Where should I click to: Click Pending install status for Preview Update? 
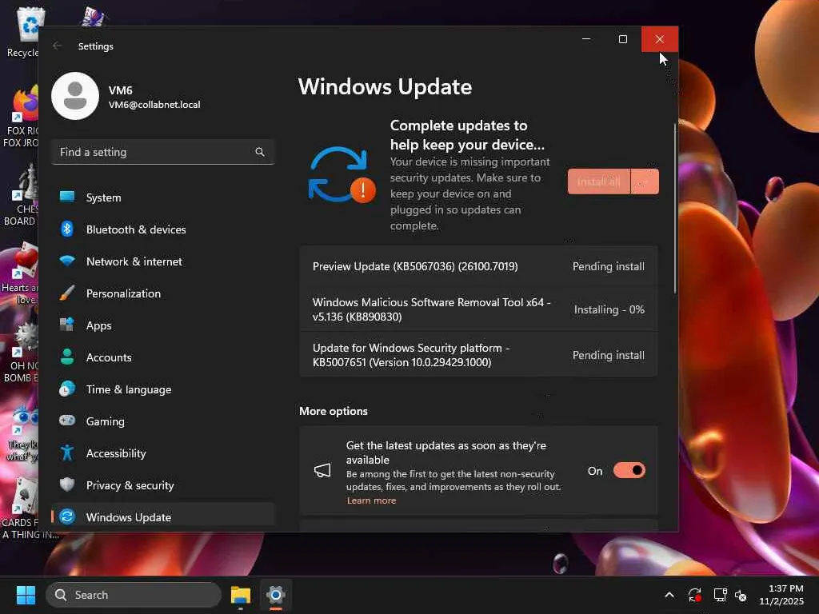click(x=609, y=266)
